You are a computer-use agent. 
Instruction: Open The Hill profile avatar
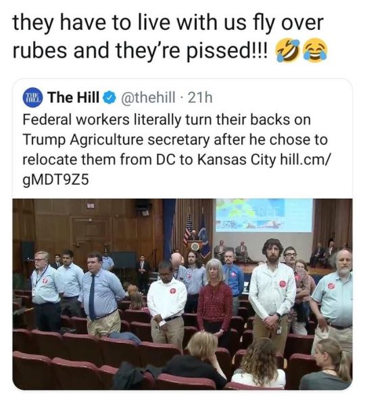point(33,98)
